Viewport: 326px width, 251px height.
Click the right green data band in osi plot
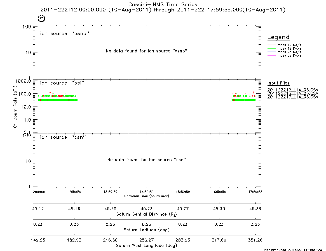243,100
